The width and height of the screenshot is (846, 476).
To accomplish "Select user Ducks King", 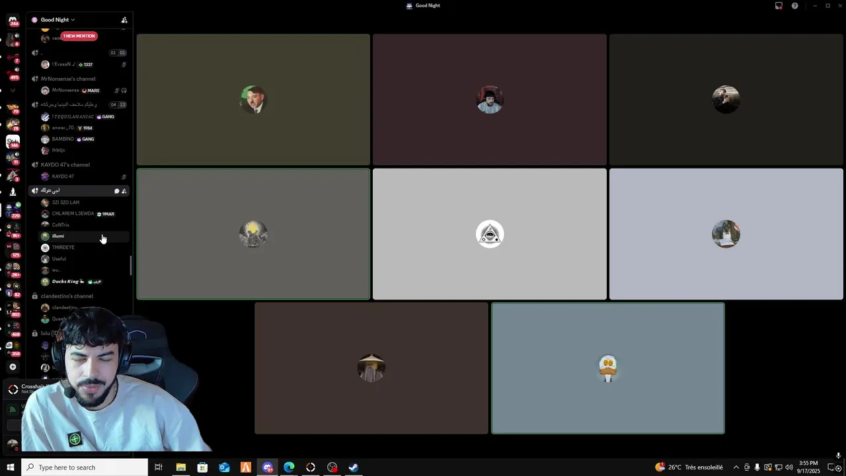I will [83, 282].
